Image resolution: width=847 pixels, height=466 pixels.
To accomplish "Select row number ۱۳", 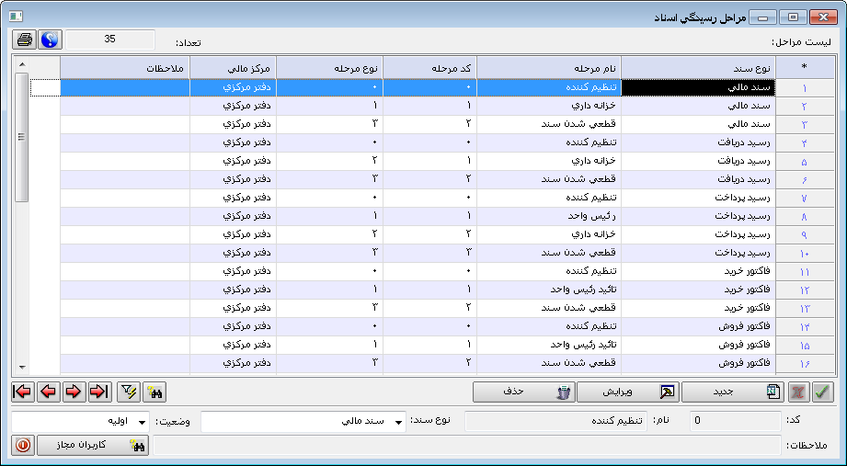I will click(x=805, y=308).
